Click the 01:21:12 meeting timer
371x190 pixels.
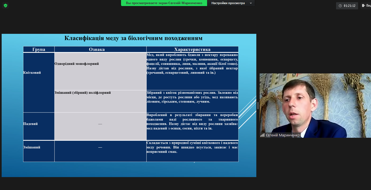click(x=349, y=6)
